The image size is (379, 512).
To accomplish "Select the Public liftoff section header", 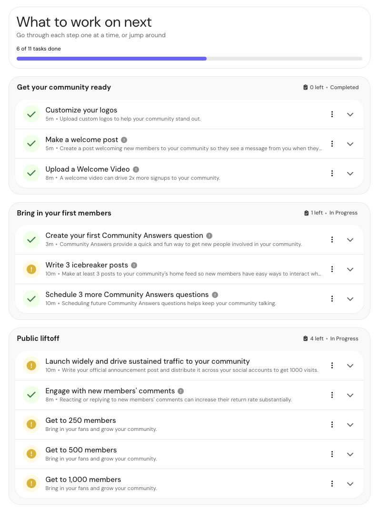I will pos(38,338).
